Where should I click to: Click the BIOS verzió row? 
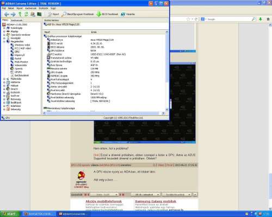105,43
